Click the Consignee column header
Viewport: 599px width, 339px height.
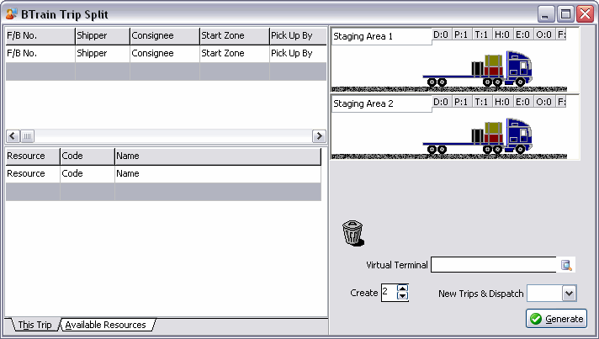click(165, 36)
